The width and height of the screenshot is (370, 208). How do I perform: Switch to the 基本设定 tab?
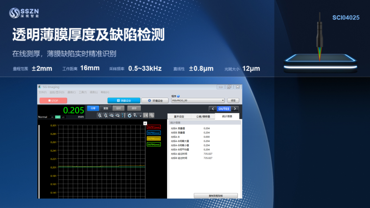coord(179,117)
